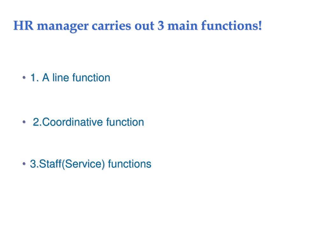The height and width of the screenshot is (245, 326).
Task: Click the number '1.' in first bullet
Action: 34,78
